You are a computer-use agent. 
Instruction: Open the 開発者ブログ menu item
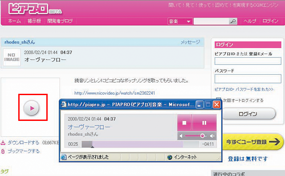coord(60,21)
